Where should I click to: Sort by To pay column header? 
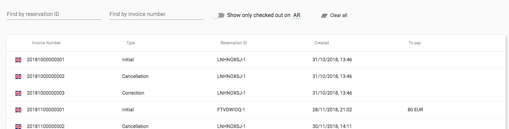coord(415,43)
